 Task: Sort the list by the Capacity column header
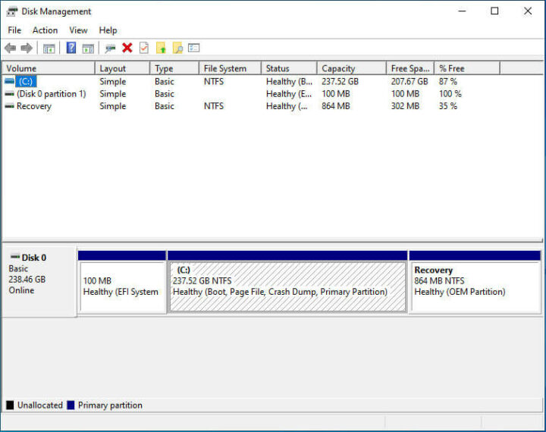click(338, 68)
